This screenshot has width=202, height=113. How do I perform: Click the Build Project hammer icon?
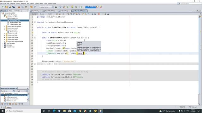(60, 7)
